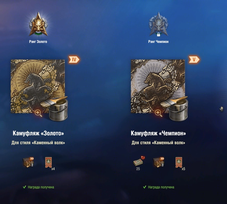Zoom into the Champion camouflage preview
227x204 pixels.
(159, 113)
